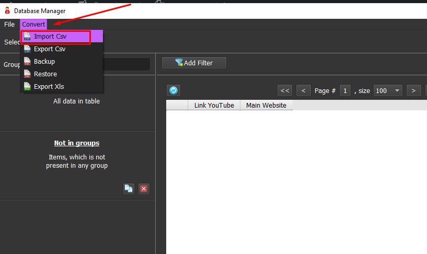Open the File menu
Viewport: 427px width, 254px height.
9,24
